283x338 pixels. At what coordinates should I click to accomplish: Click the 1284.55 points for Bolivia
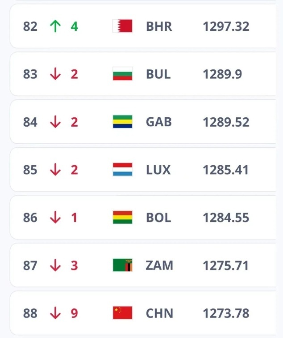(226, 218)
